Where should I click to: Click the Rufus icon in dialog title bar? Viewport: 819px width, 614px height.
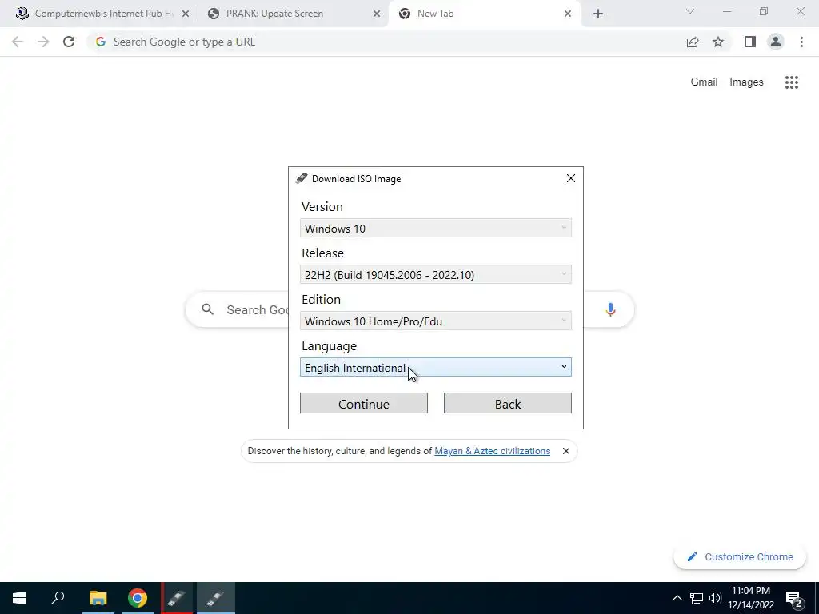(302, 178)
